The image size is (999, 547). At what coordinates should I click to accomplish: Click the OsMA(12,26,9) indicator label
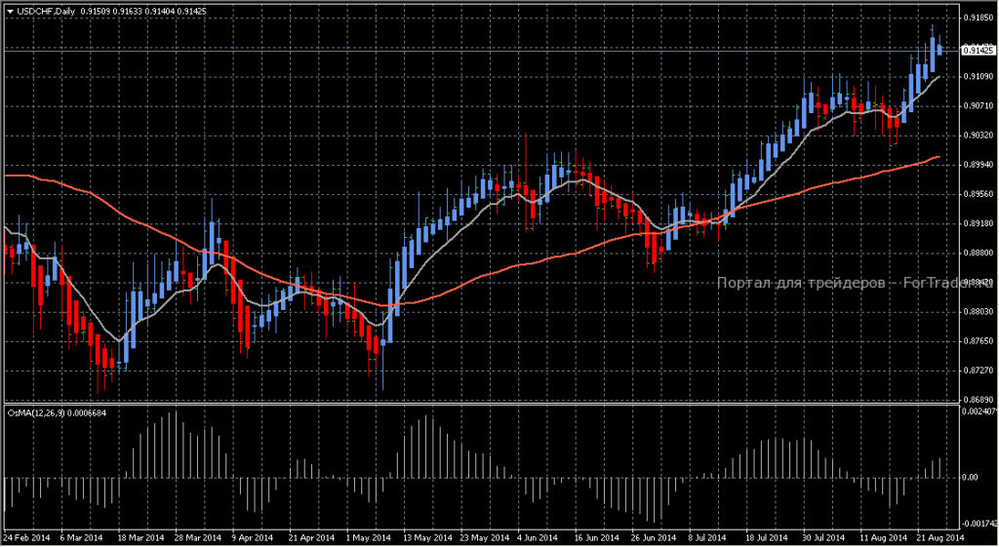click(37, 412)
